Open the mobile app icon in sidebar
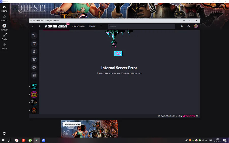Image resolution: width=229 pixels, height=143 pixels. coord(34,67)
